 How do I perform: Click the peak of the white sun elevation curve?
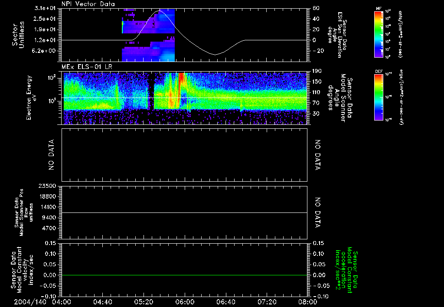159,11
